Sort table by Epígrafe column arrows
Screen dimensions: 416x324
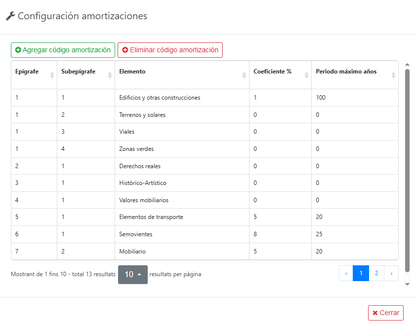[x=52, y=75]
